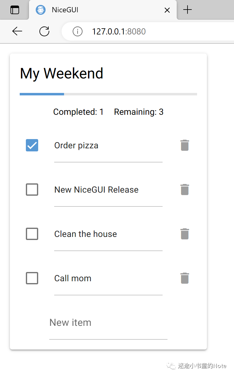Open a new browser tab
Screen dimensions: 234x376
(x=187, y=10)
